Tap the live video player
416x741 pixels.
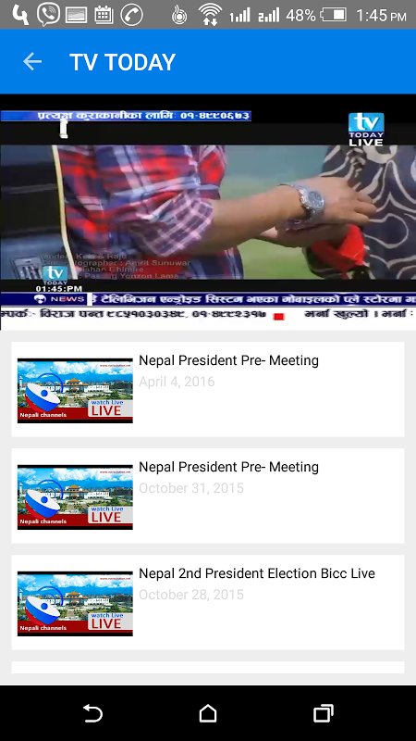(x=208, y=212)
